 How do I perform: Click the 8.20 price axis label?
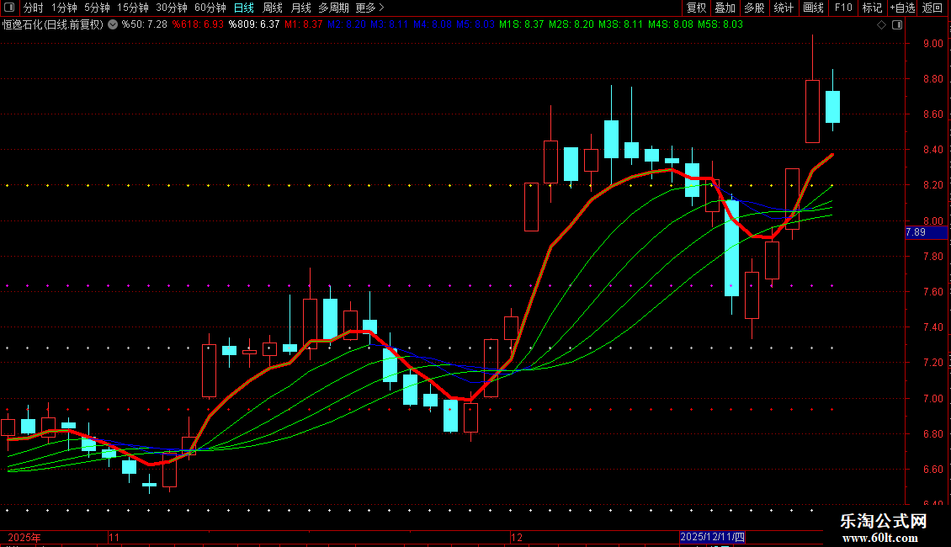tap(933, 185)
